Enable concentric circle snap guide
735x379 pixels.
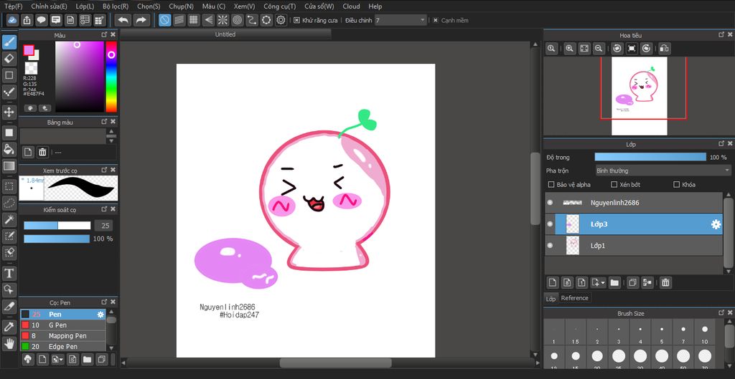237,20
